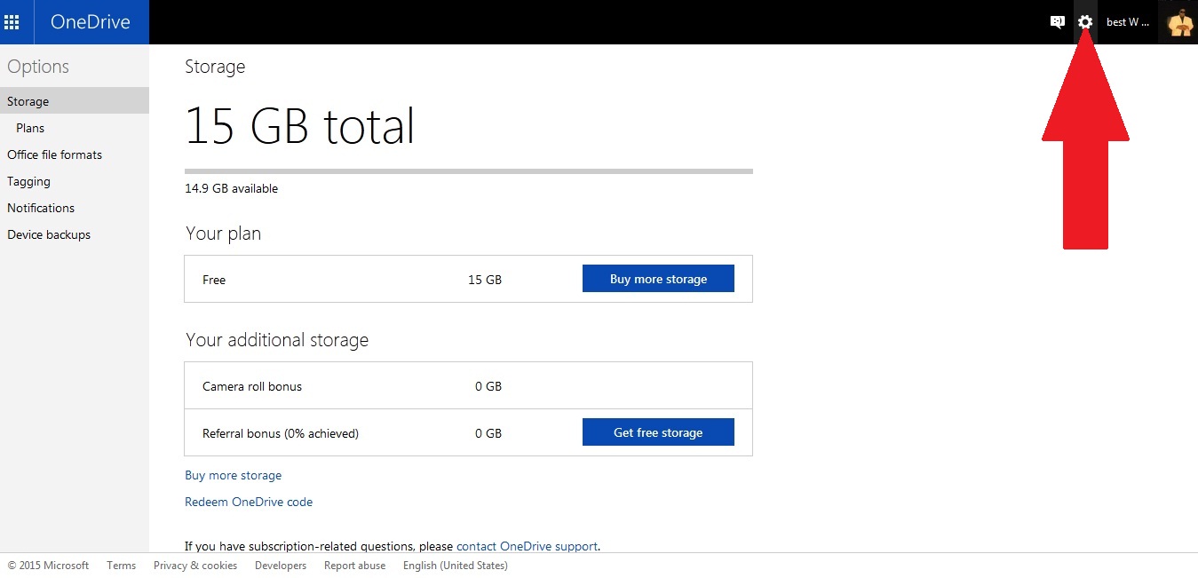
Task: Open the Redeem OneDrive code link
Action: pyautogui.click(x=249, y=502)
